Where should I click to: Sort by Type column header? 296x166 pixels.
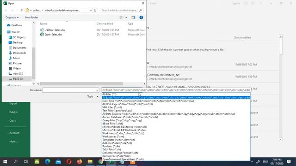(130, 24)
